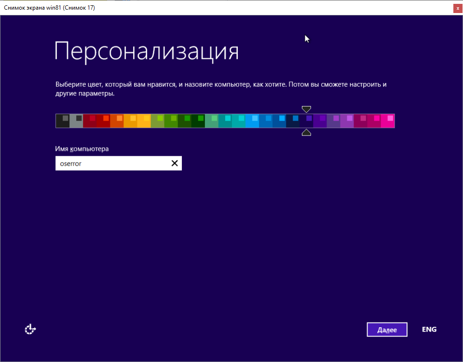Select the dark plum-magenta swatch
This screenshot has height=362, width=463.
[361, 121]
